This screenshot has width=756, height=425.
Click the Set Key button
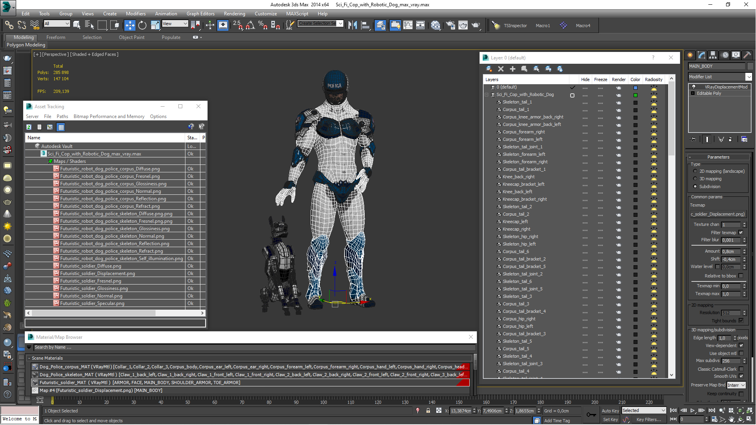[x=610, y=419]
